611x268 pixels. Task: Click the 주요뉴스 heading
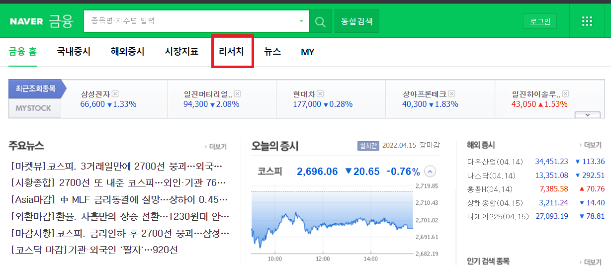(26, 146)
